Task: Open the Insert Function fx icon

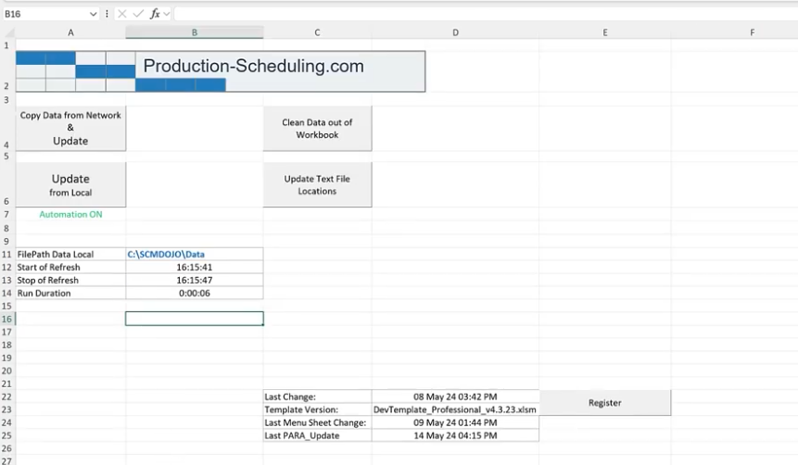Action: click(155, 14)
